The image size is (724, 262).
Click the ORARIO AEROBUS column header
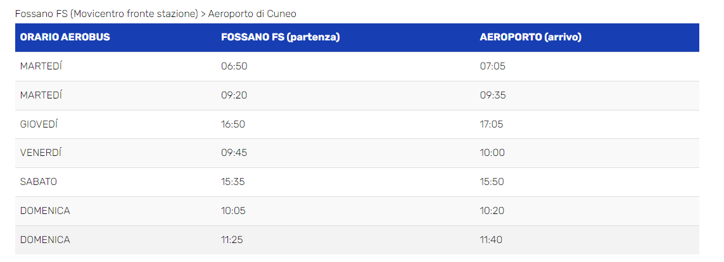tap(65, 37)
